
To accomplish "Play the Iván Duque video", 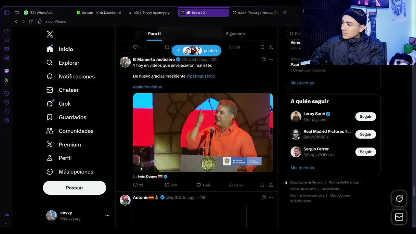I will (x=203, y=133).
